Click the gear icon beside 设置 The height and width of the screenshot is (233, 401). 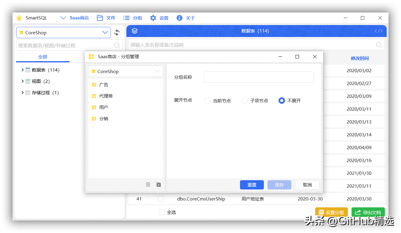[x=153, y=18]
